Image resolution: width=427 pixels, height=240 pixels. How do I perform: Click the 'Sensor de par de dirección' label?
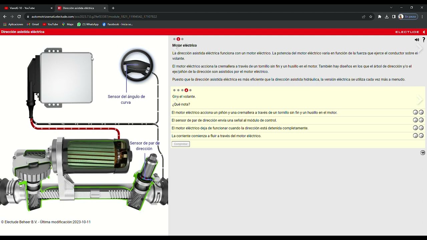point(144,146)
